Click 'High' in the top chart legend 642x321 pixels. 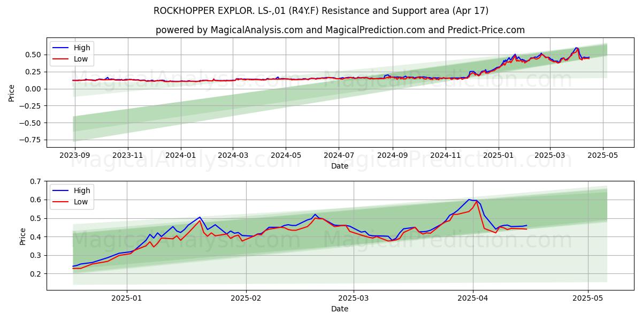82,48
